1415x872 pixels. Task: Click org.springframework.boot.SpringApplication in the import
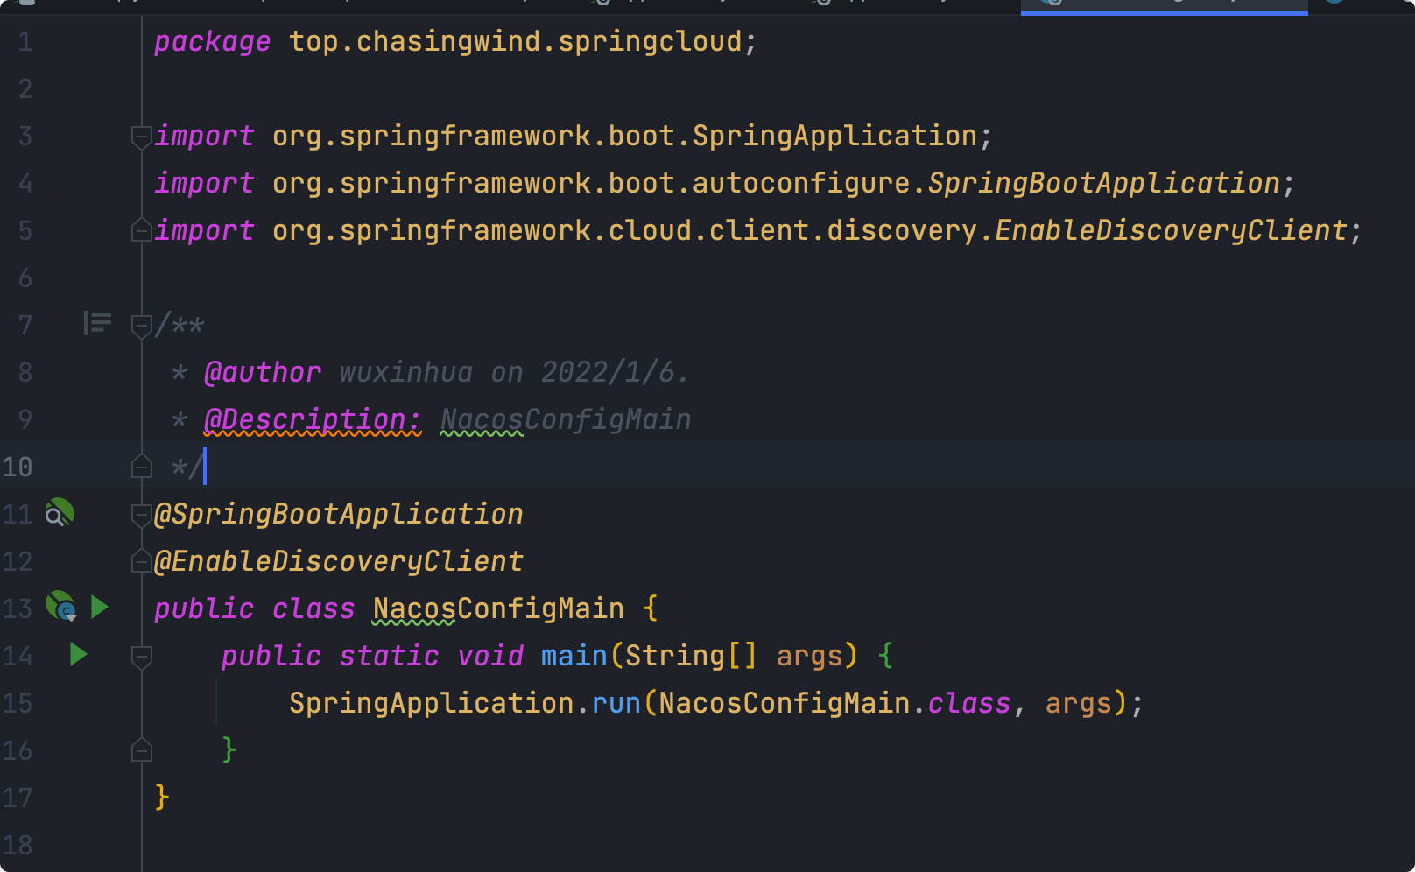click(x=624, y=137)
